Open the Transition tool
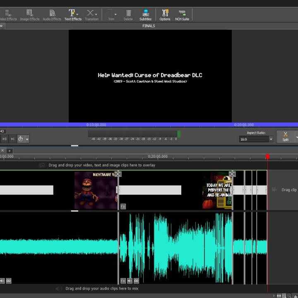The height and width of the screenshot is (298, 298). coord(91,15)
